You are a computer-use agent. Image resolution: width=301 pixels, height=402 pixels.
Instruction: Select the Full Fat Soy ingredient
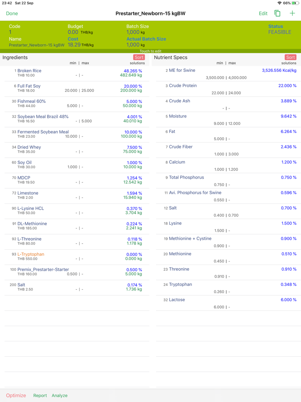77,89
